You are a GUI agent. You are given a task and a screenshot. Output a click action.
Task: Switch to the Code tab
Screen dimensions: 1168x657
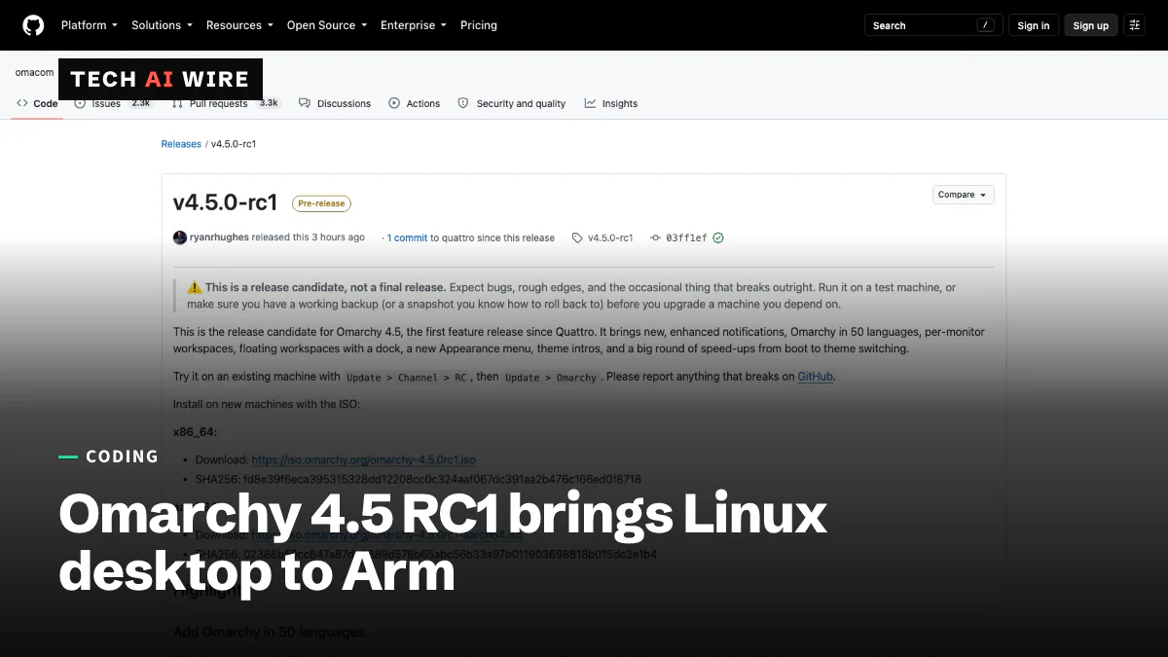coord(37,103)
